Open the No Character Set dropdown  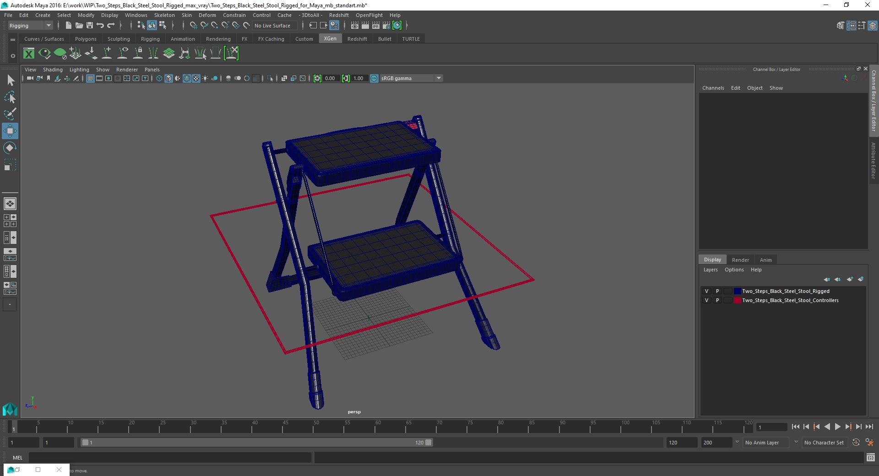tap(824, 443)
